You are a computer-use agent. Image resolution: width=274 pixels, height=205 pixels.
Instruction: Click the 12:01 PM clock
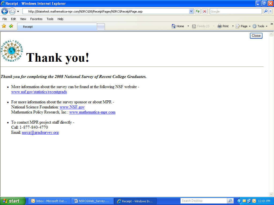pos(264,201)
